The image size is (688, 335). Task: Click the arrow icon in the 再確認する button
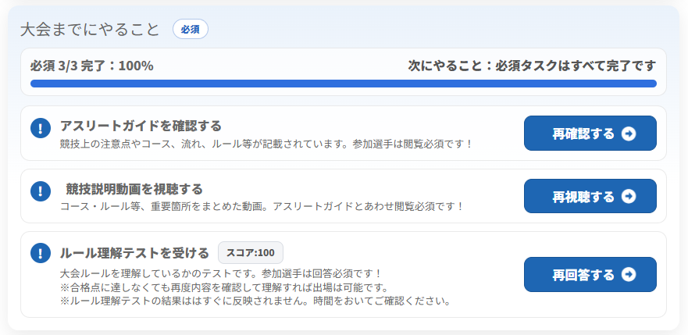click(x=629, y=134)
